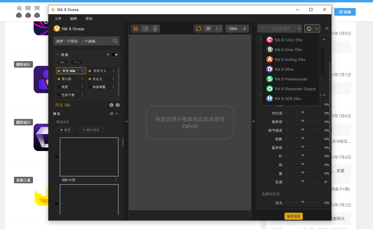Viewport: 373px width, 229px height.
Task: Click the 投稿 button on the webpage
Action: [345, 12]
